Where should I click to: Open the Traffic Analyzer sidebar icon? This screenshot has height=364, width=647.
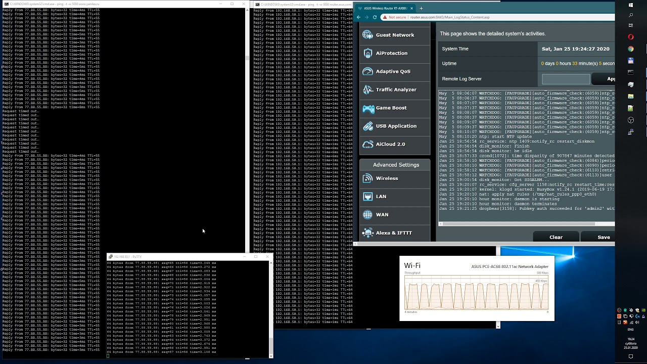(x=368, y=89)
